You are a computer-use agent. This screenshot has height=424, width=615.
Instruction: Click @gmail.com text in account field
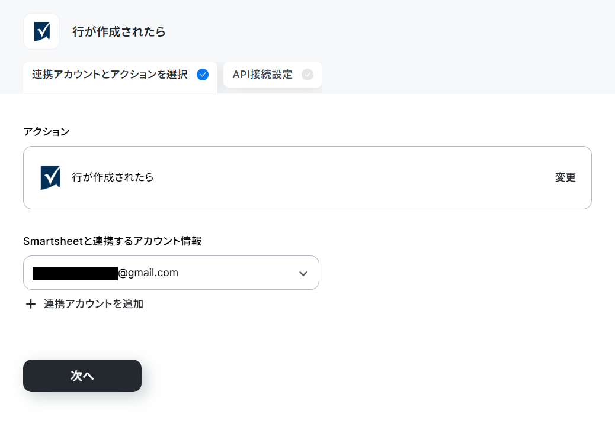(148, 273)
